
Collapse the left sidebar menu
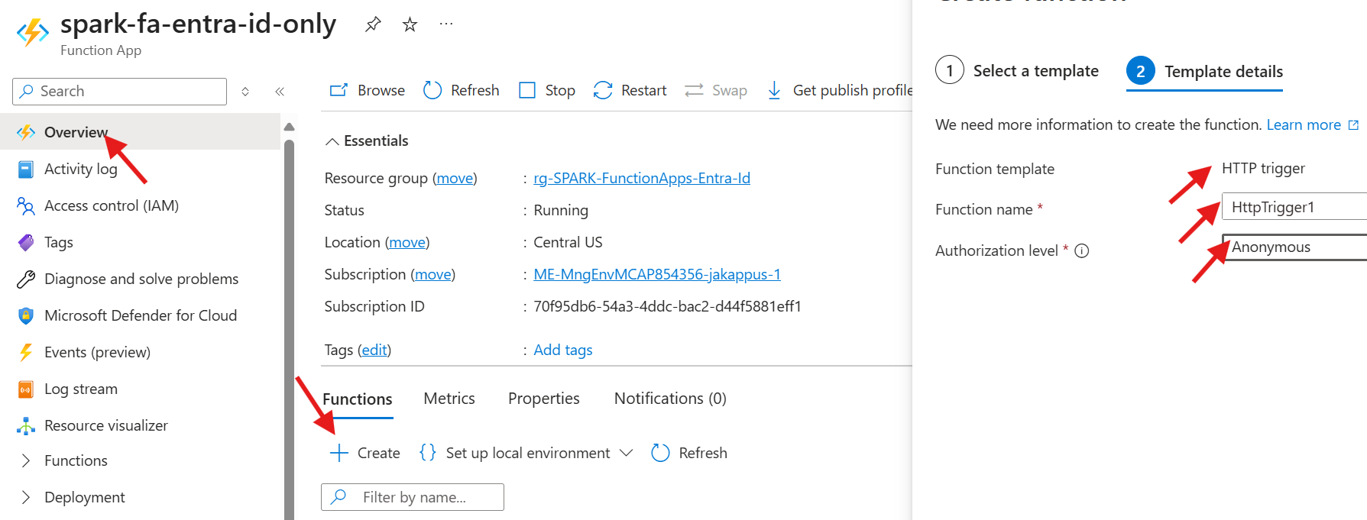click(280, 92)
